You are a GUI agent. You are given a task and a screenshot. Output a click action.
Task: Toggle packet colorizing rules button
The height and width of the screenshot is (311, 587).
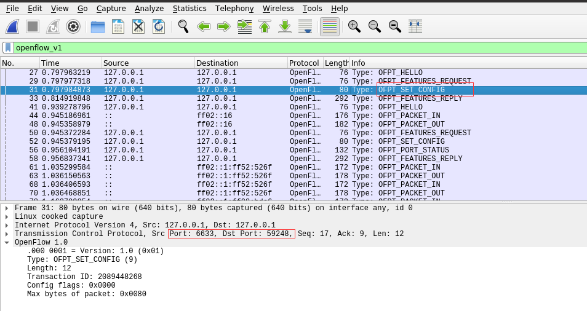[x=330, y=26]
